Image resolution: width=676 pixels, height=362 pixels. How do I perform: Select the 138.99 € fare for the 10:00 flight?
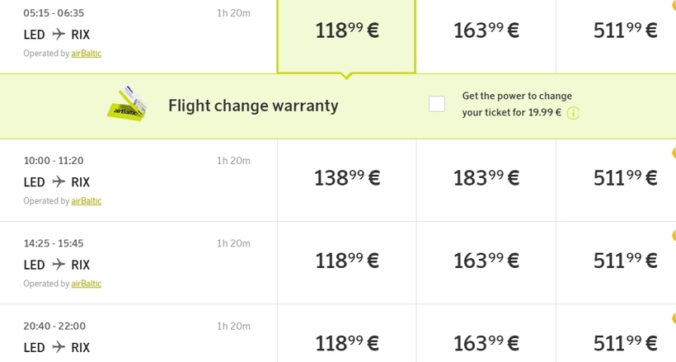(x=346, y=178)
